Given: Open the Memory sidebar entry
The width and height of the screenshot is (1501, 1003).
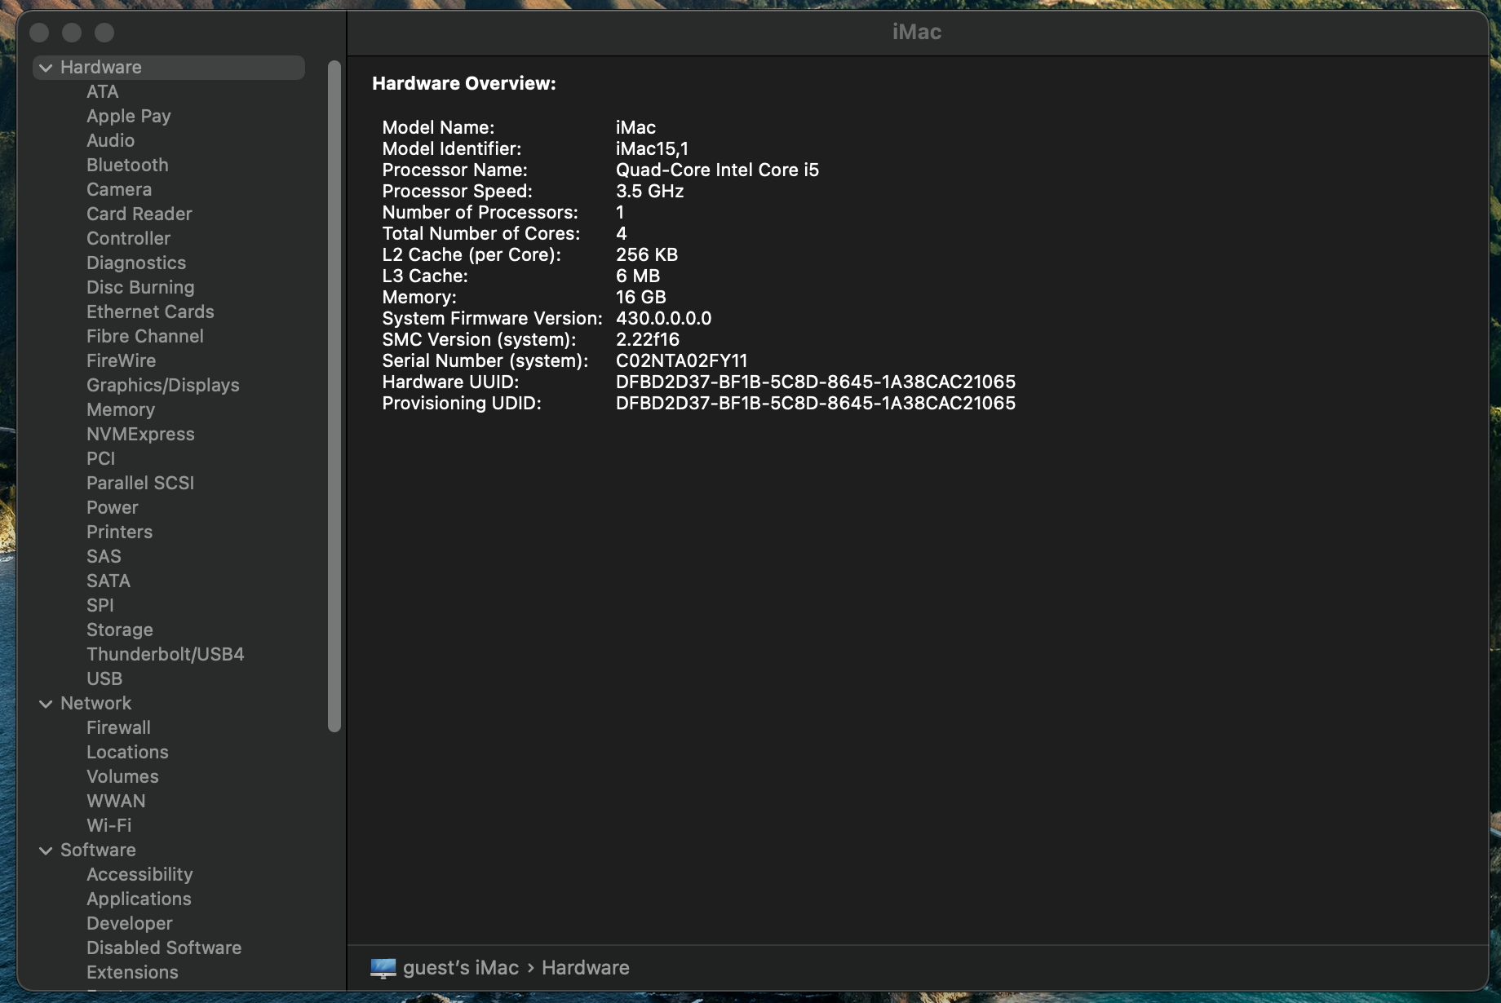Looking at the screenshot, I should 121,409.
